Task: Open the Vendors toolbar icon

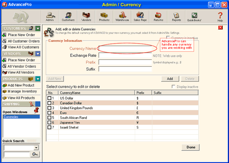Action: coord(86,17)
